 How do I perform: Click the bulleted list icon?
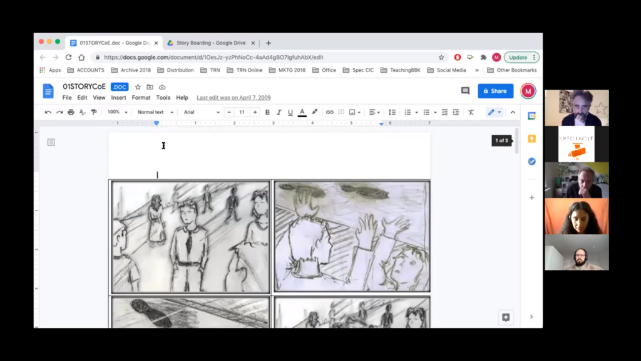pyautogui.click(x=426, y=112)
